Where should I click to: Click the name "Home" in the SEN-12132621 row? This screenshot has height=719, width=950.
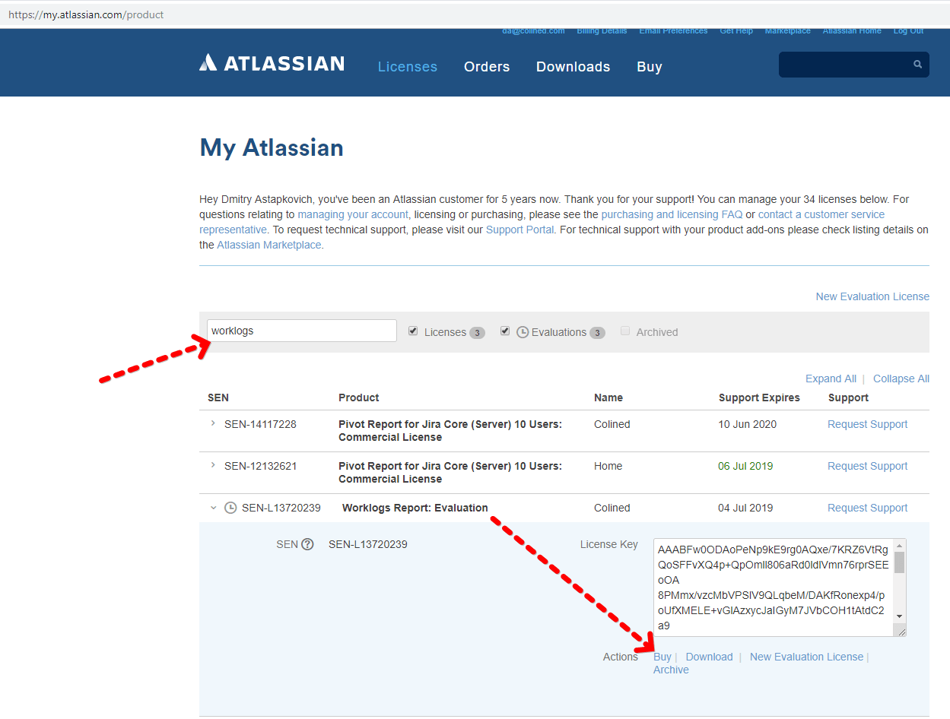tap(608, 466)
